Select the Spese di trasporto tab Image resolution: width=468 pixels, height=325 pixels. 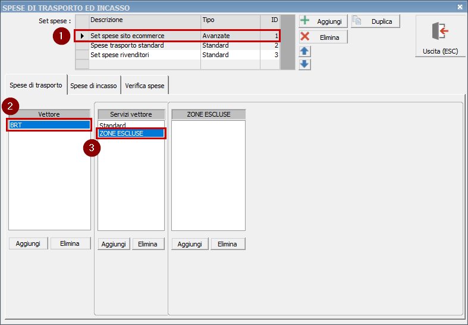click(36, 85)
